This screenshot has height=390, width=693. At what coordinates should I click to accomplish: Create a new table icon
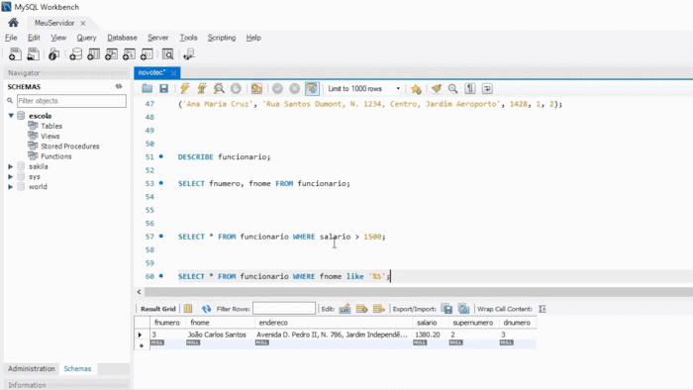tap(93, 54)
